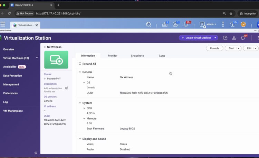Close the Virtualization Station app tab
The height and width of the screenshot is (158, 259).
pos(37,25)
